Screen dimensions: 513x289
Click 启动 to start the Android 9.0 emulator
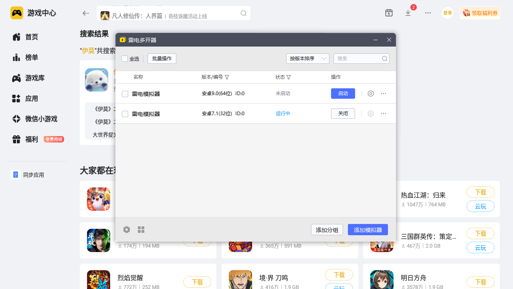343,94
